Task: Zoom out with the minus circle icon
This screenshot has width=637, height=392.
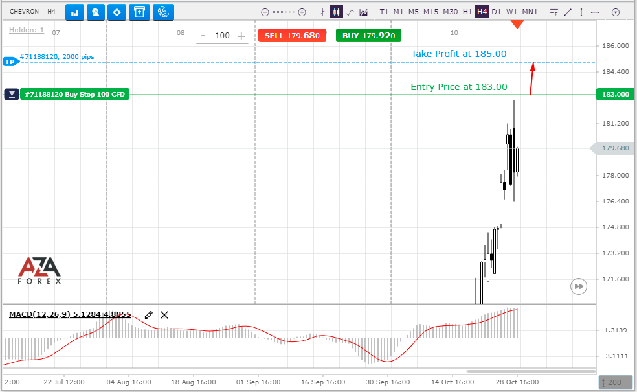Action: pyautogui.click(x=265, y=12)
